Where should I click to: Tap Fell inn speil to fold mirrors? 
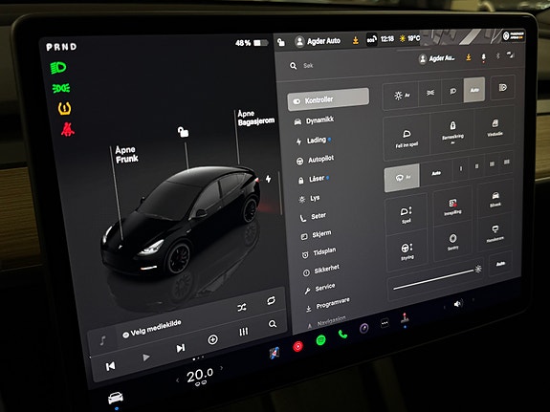[x=407, y=139]
